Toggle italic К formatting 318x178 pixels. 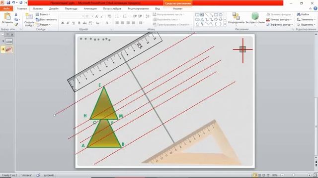[x=68, y=23]
